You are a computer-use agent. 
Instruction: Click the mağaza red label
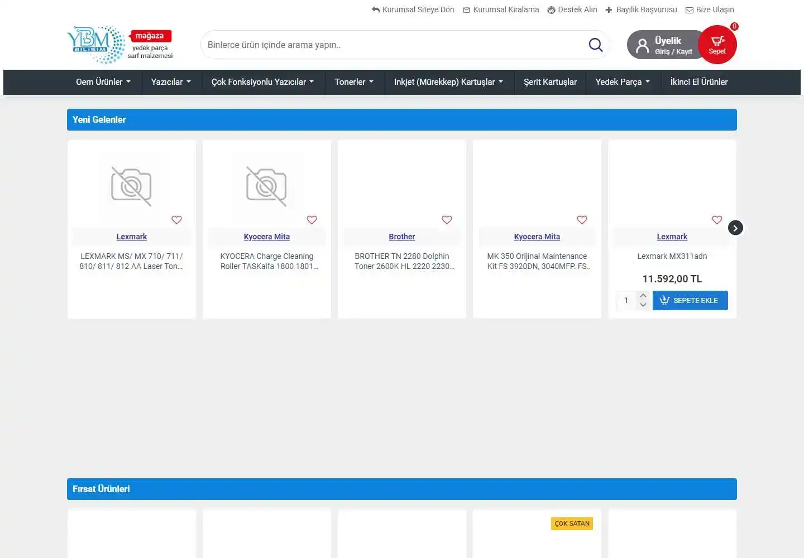tap(150, 36)
